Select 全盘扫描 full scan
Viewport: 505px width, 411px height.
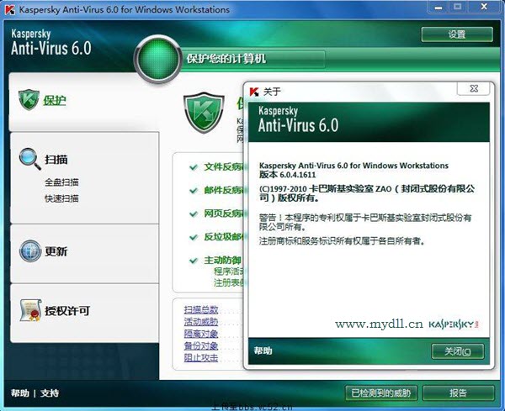tap(61, 182)
